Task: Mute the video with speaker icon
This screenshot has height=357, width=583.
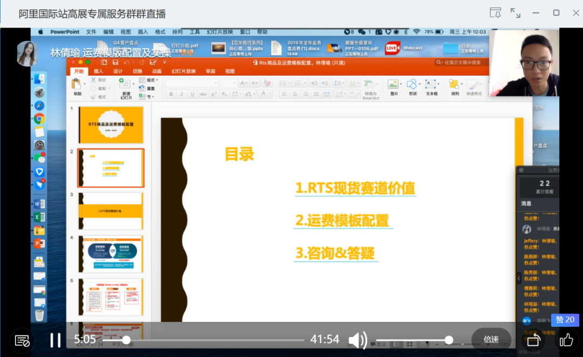Action: point(358,340)
